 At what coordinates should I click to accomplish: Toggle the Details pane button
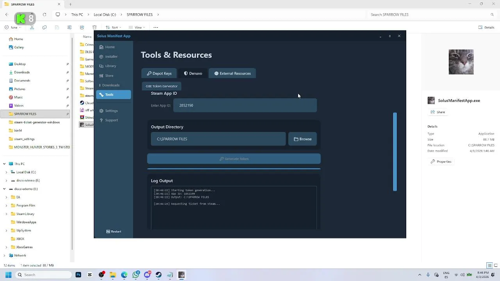pos(486,27)
